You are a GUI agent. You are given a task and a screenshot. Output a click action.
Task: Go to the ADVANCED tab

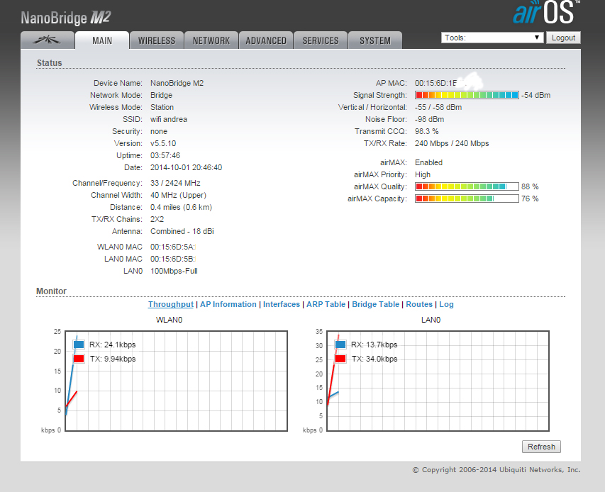(266, 40)
